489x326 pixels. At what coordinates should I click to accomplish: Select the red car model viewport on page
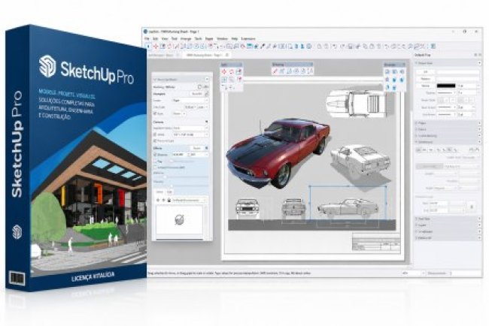(278, 153)
